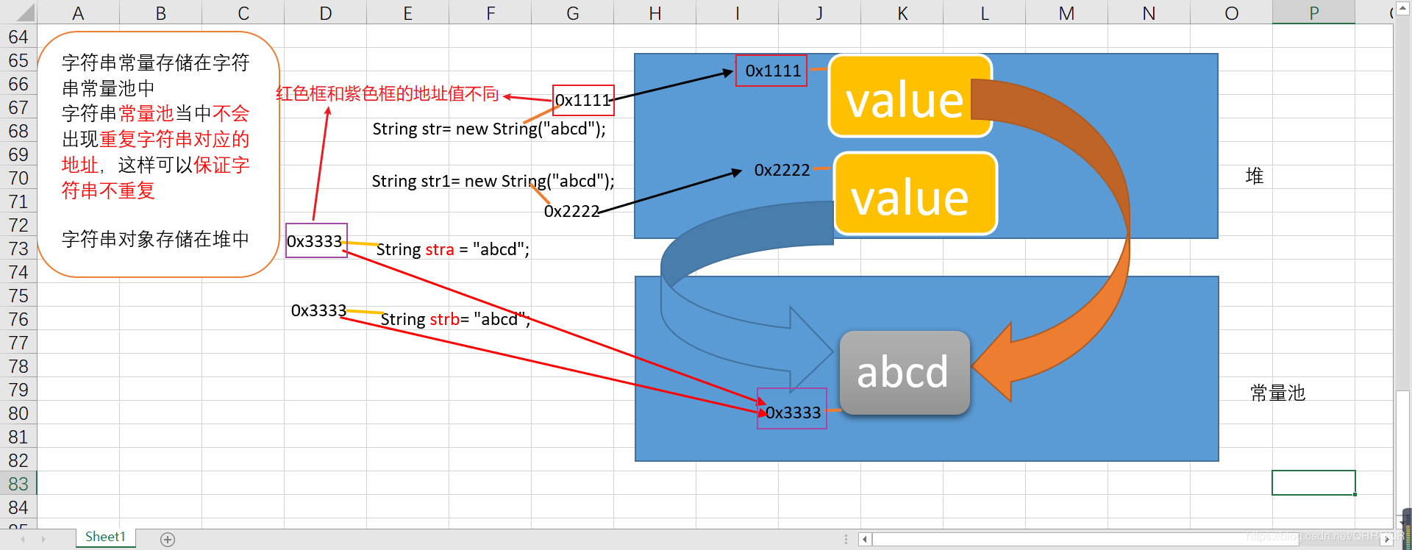The width and height of the screenshot is (1412, 550).
Task: Select column C header
Action: tap(243, 13)
